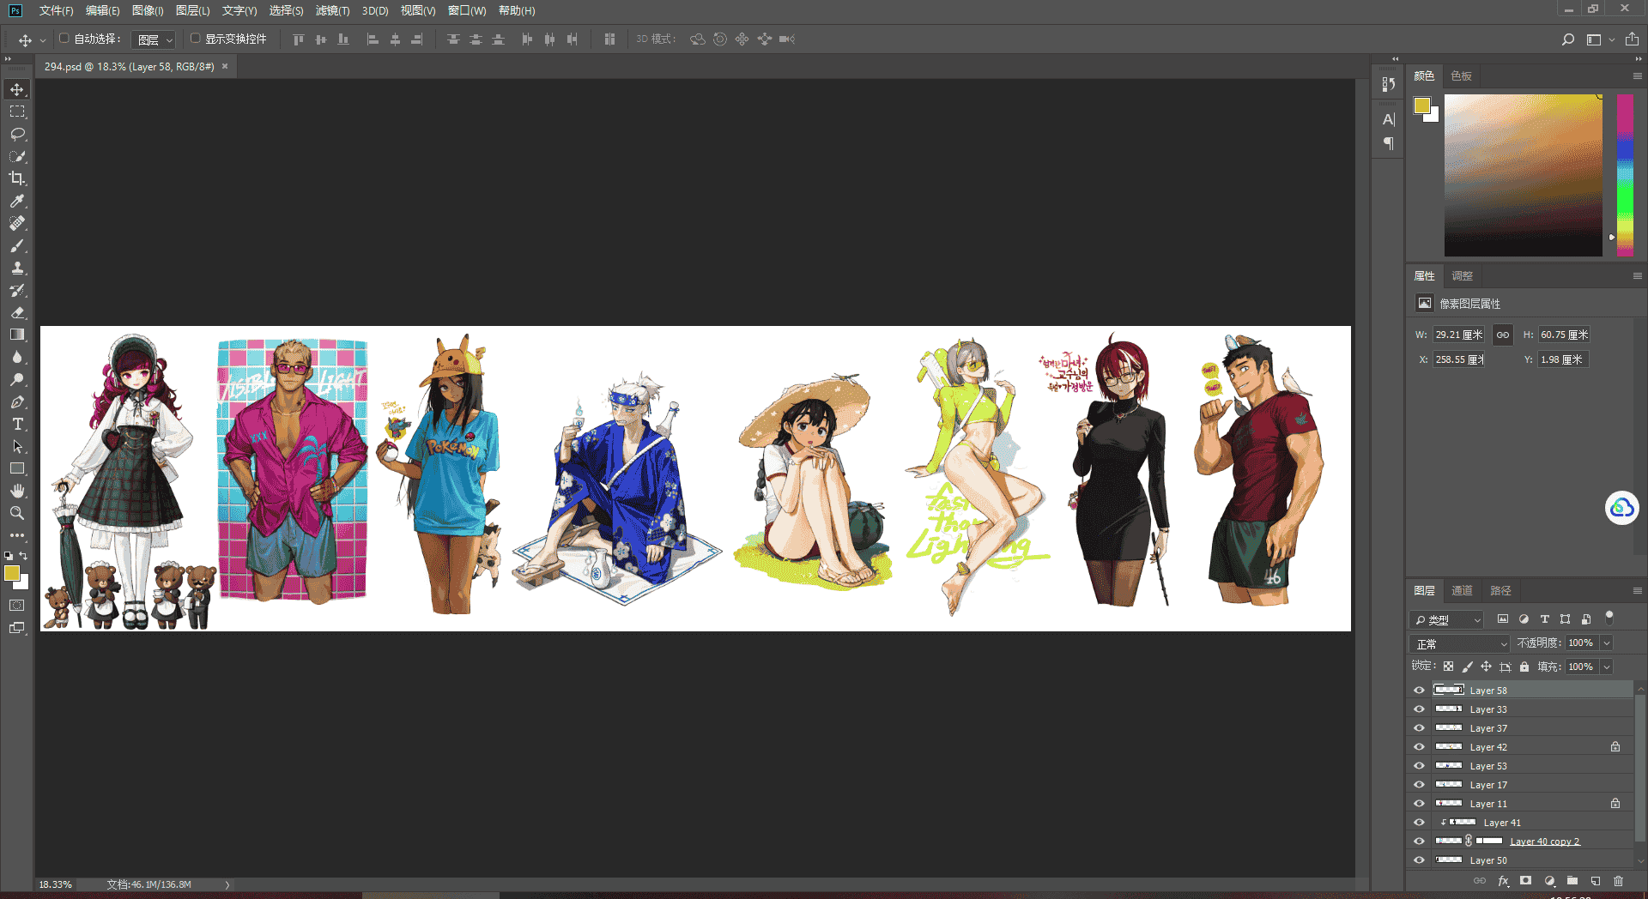Click the W width field 29.21 厘米

1460,335
